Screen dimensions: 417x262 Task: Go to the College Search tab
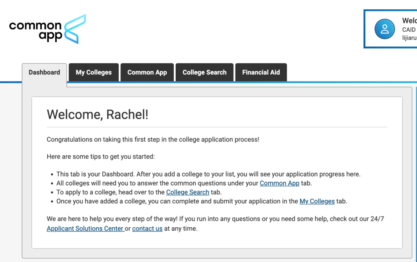[x=205, y=72]
